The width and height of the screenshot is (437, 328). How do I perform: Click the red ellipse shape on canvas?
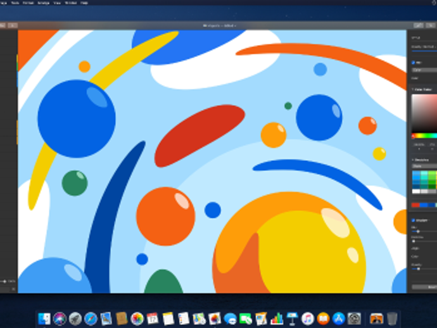199,136
